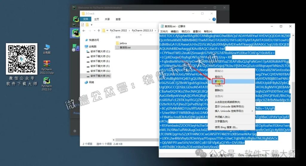Click the sort arrow above the 名称 column
The height and width of the screenshot is (166, 306).
[x=141, y=35]
